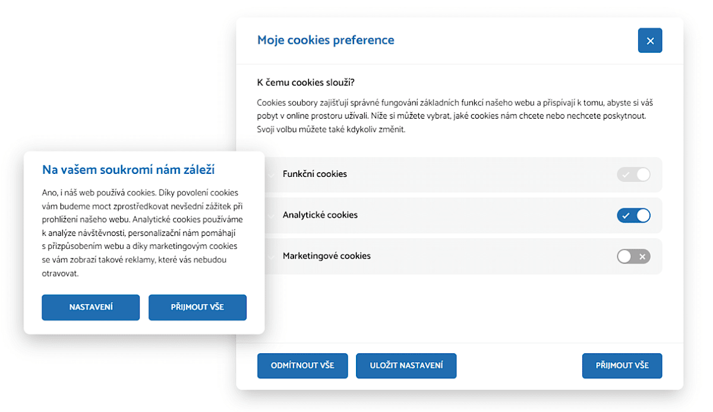Image resolution: width=713 pixels, height=412 pixels.
Task: Save choices with Uložit nastavení
Action: 406,366
